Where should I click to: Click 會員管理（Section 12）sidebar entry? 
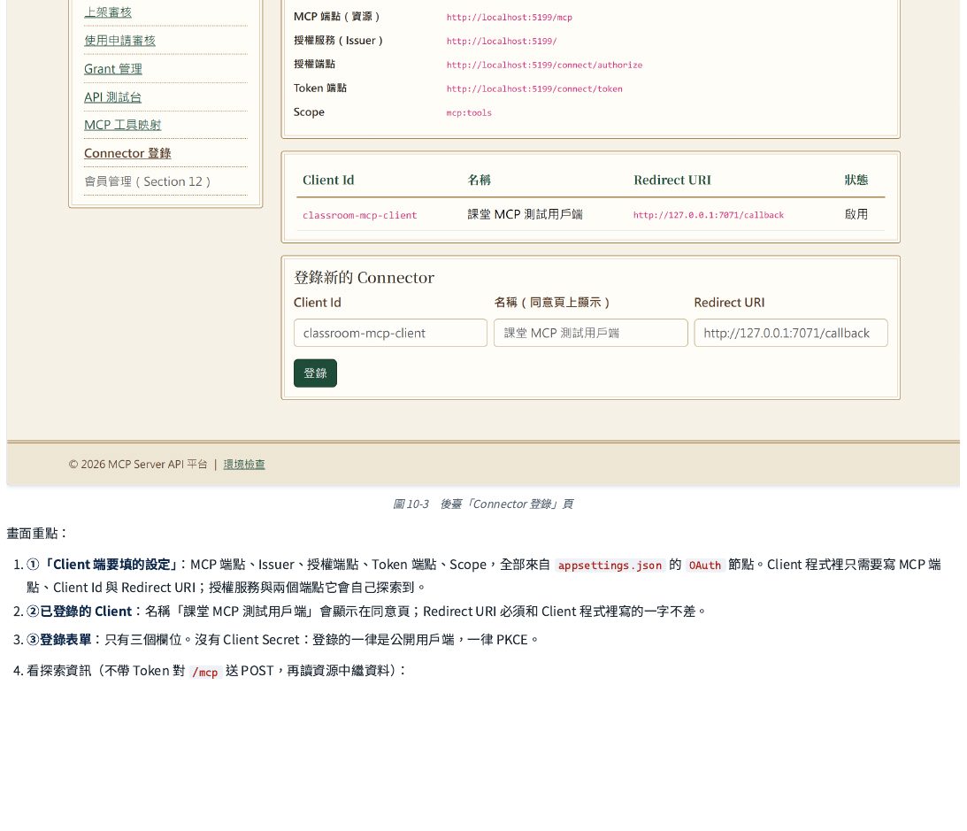pos(148,181)
